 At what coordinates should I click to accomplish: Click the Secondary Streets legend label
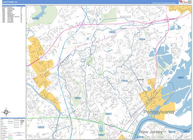(4, 128)
